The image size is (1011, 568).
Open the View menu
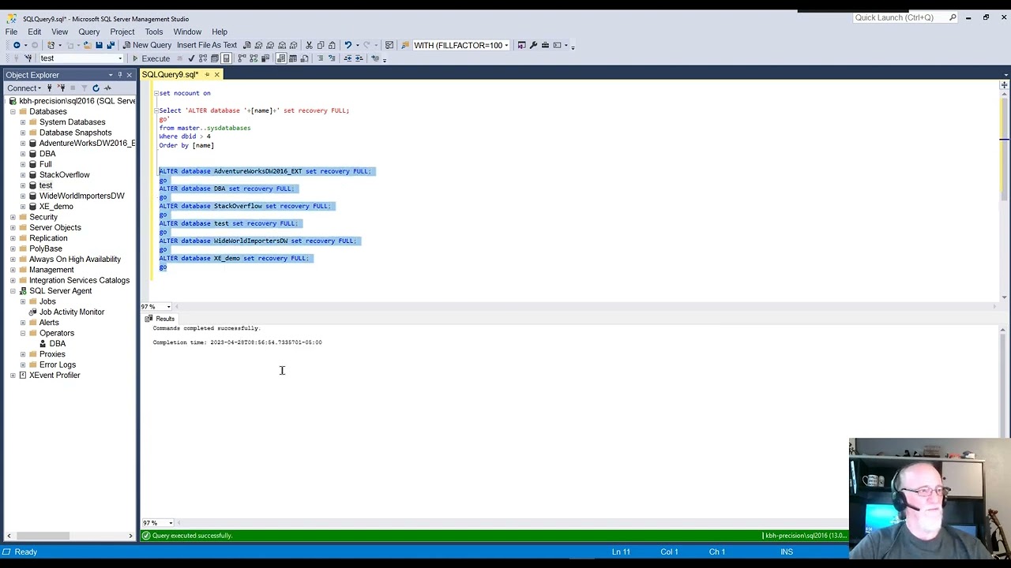(x=59, y=32)
